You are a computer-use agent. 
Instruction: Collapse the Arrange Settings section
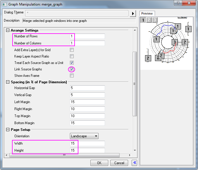coord(7,30)
